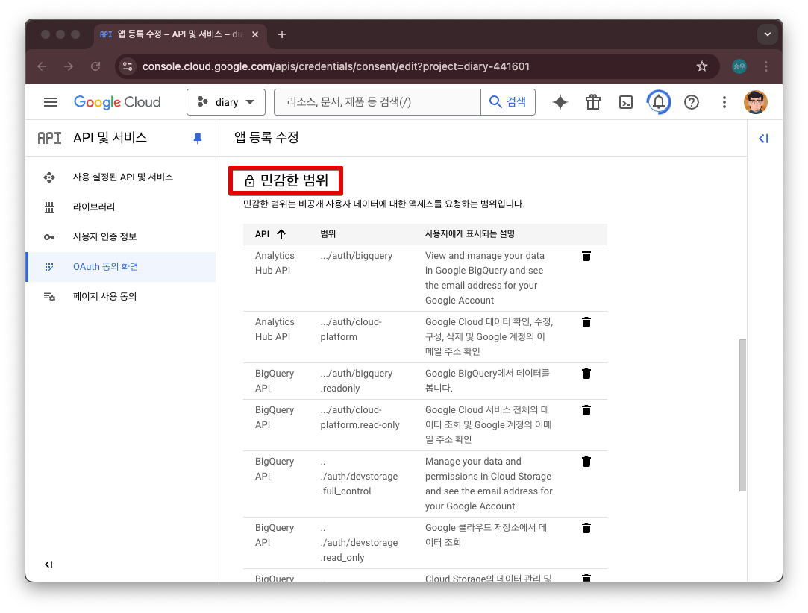The height and width of the screenshot is (613, 808).
Task: Click the BigQuery API cell for .../auth/bigquery.readonly
Action: (x=274, y=380)
